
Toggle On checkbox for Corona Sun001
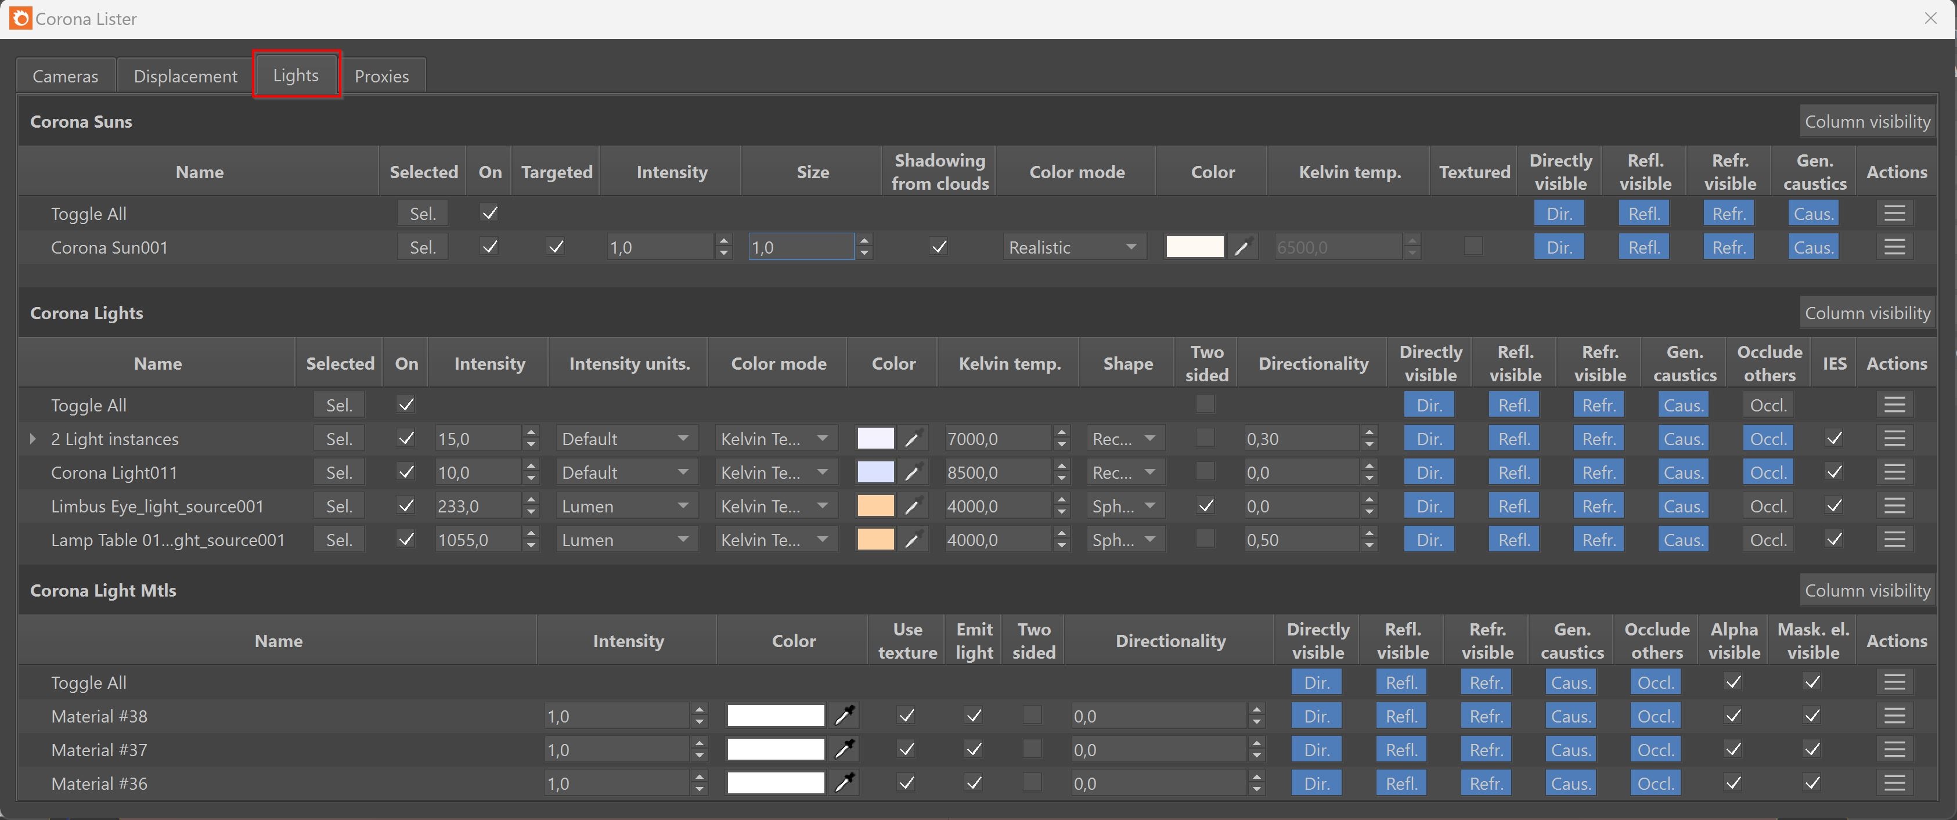point(490,247)
